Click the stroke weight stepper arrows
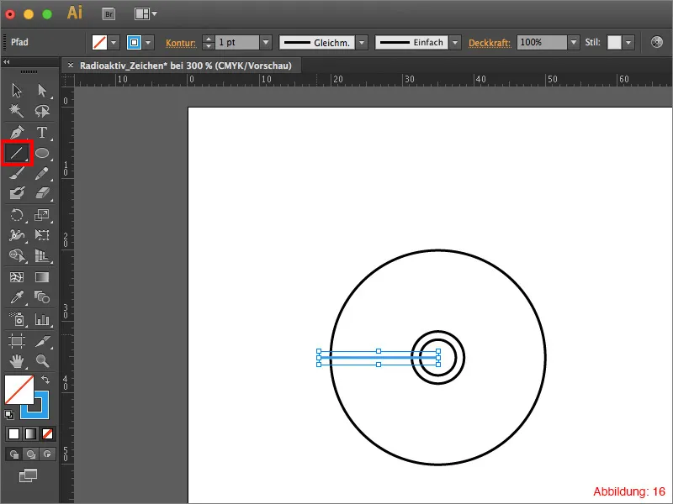The width and height of the screenshot is (673, 504). pos(208,43)
